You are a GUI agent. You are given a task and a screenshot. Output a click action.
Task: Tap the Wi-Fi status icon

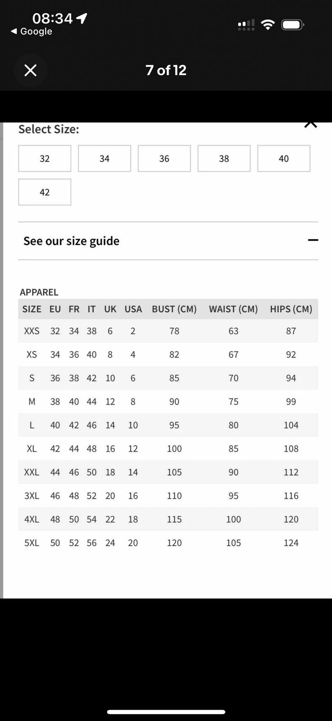click(268, 25)
